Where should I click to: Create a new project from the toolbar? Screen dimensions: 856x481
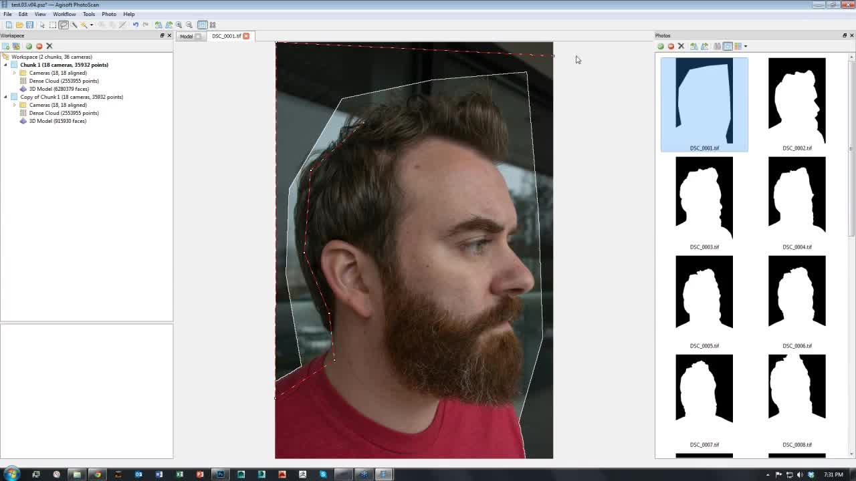[9, 25]
